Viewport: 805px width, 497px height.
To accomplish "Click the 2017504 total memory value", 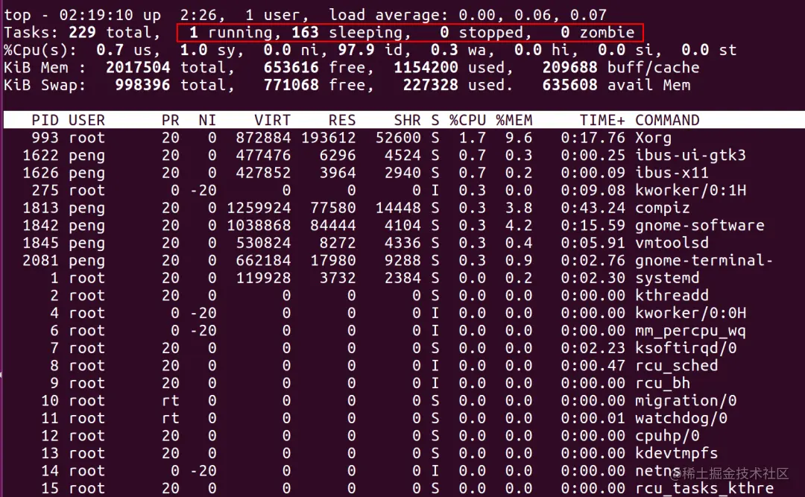I will click(x=138, y=67).
